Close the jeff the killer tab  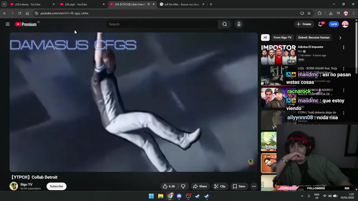click(203, 4)
